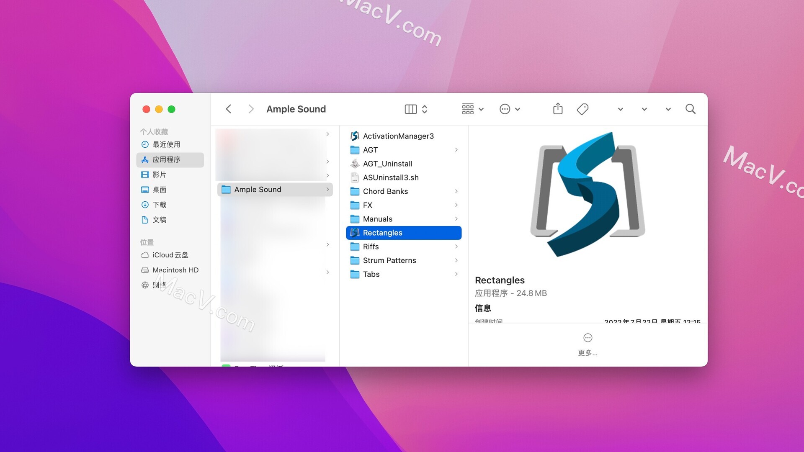The width and height of the screenshot is (804, 452).
Task: Open the Finder search magnifier
Action: (691, 109)
